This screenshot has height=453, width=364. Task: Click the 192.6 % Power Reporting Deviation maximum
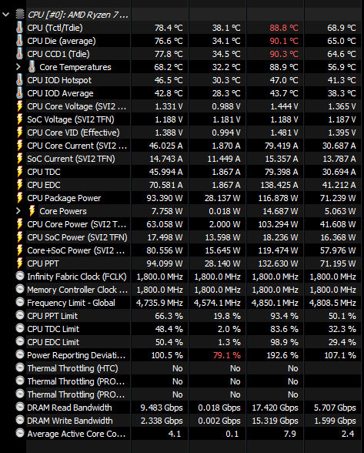(282, 355)
